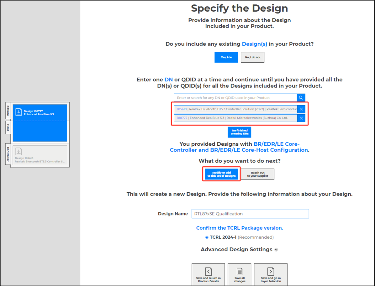375x286 pixels.
Task: Click 'Modify or add to this set of Designs'
Action: pyautogui.click(x=221, y=174)
